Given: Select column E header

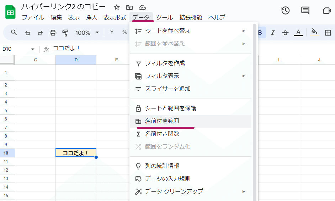Looking at the screenshot, I should pyautogui.click(x=116, y=60).
